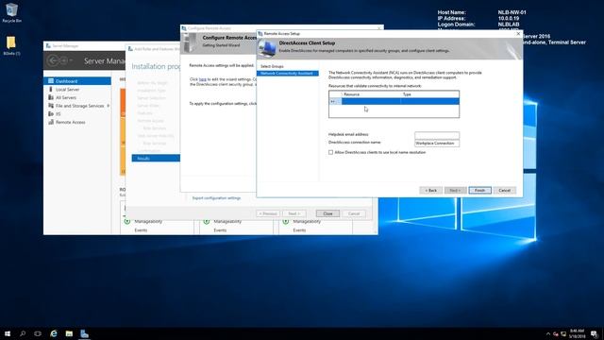Select All Servers in Server Manager
Screen dimensions: 604x340
pos(66,98)
